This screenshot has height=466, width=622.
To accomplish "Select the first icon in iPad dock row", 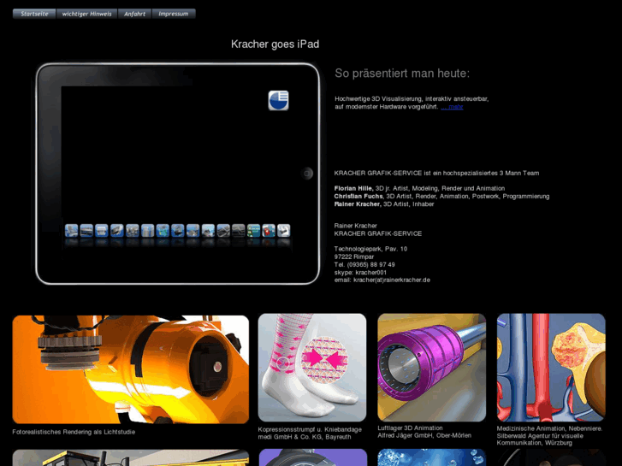I will pos(71,230).
